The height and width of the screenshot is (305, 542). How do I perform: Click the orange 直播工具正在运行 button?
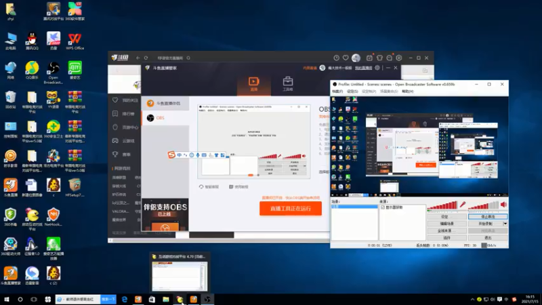pyautogui.click(x=291, y=209)
